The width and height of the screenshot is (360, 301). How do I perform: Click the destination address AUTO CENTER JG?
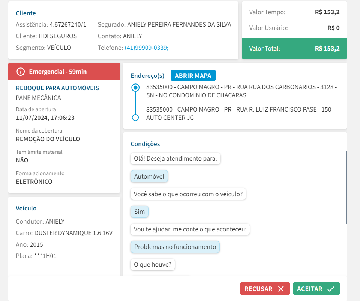[240, 113]
